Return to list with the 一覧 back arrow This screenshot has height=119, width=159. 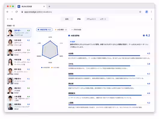point(10,19)
